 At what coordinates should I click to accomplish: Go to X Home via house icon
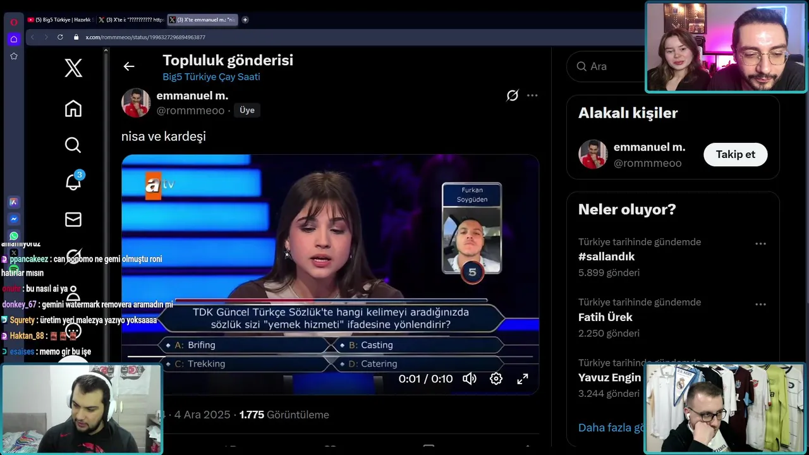(x=73, y=109)
